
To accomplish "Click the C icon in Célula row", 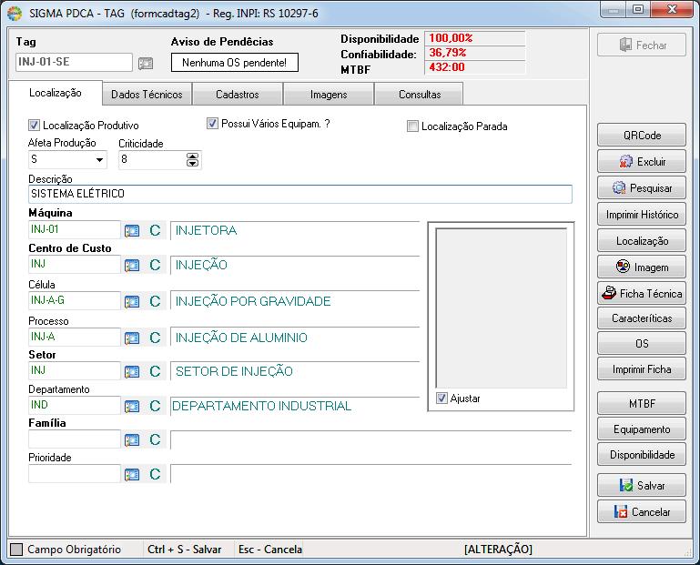I will click(x=155, y=301).
